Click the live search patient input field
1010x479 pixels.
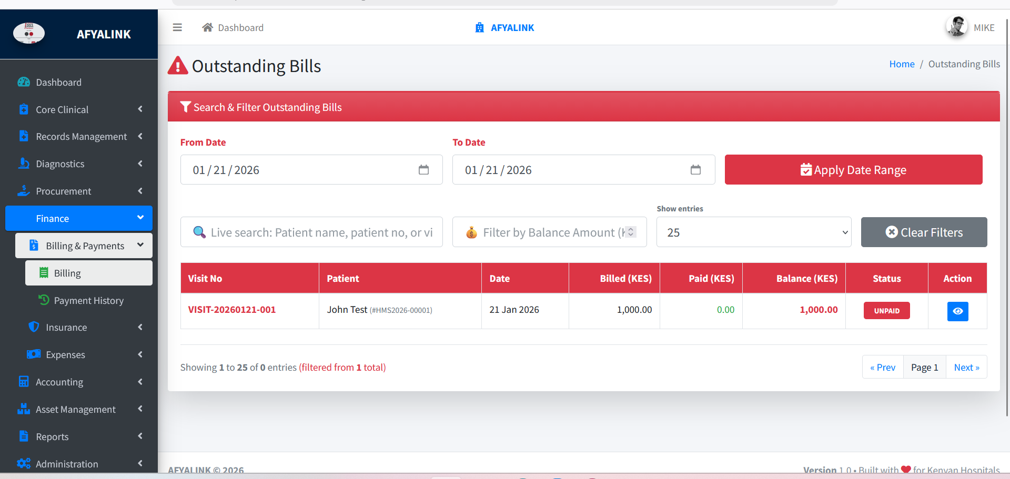click(321, 232)
